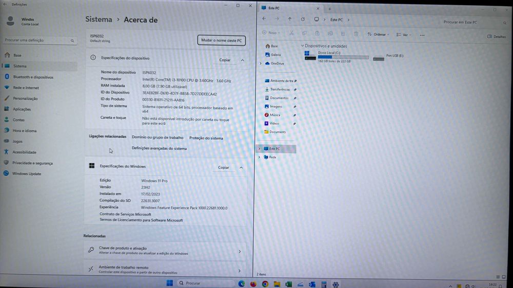This screenshot has height=288, width=513.
Task: Open Windows Update settings
Action: coord(26,174)
